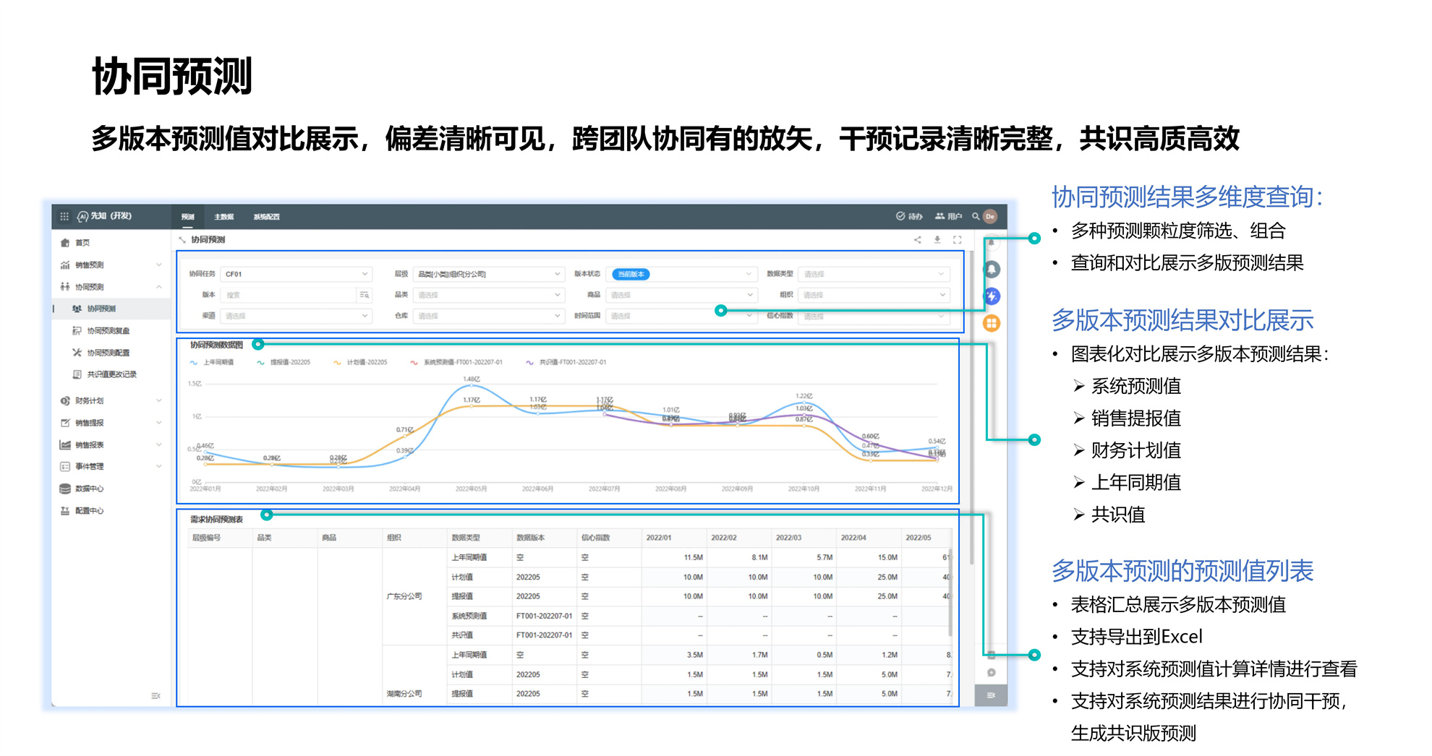The height and width of the screenshot is (756, 1432).
Task: Click the version search list icon
Action: 364,295
